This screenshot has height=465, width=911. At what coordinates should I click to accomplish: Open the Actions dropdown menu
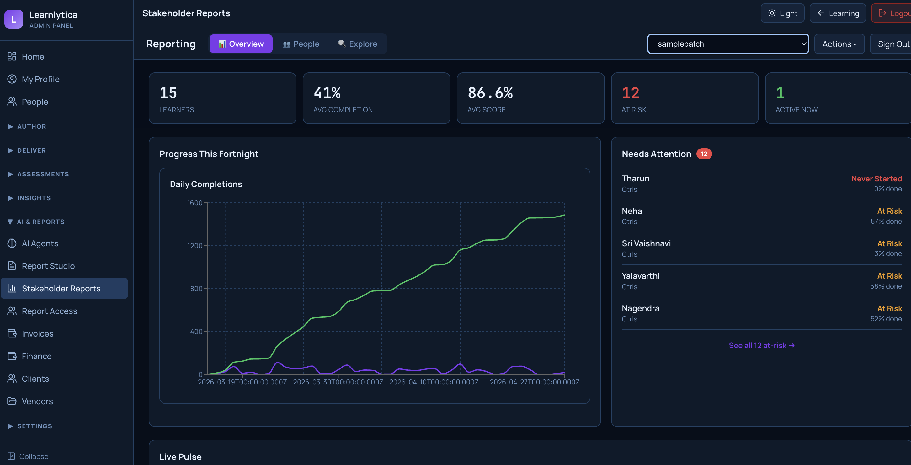[x=839, y=44]
